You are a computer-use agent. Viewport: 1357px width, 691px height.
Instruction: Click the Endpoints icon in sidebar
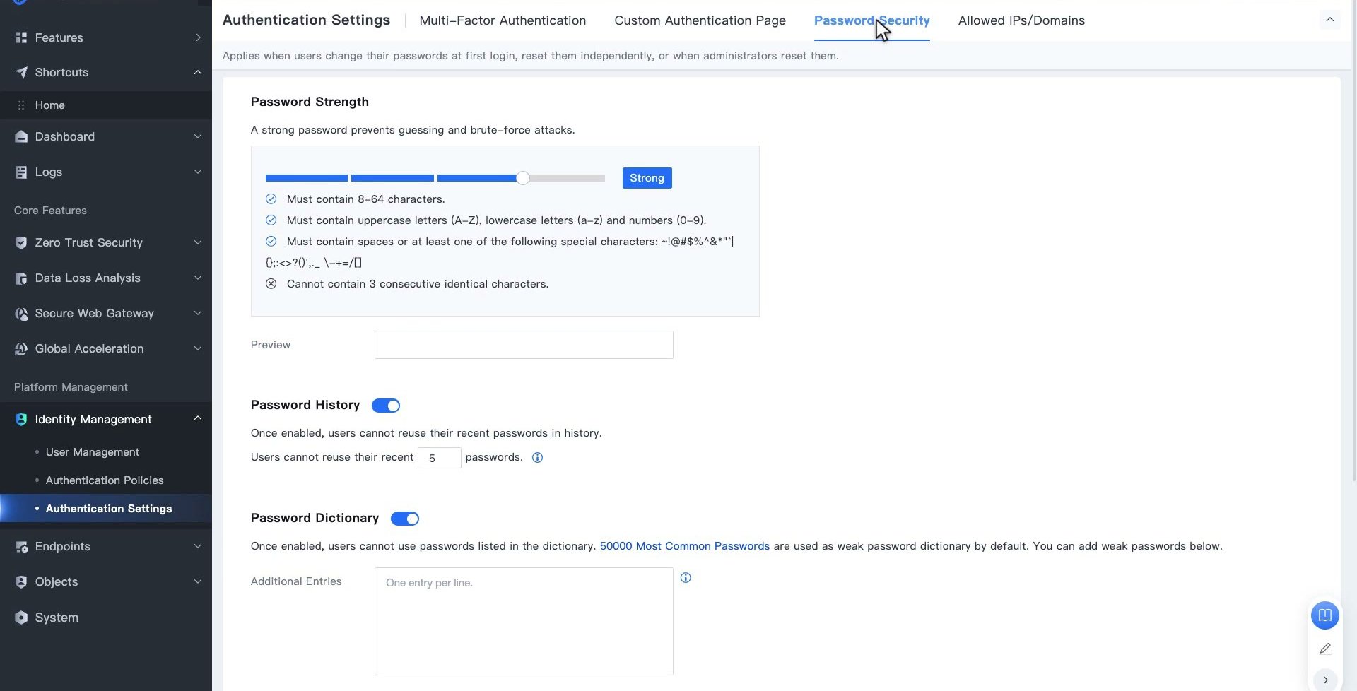(21, 546)
